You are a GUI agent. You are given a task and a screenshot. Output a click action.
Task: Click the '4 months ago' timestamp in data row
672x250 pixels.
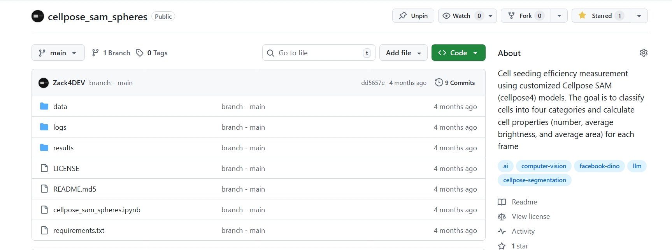pos(455,106)
